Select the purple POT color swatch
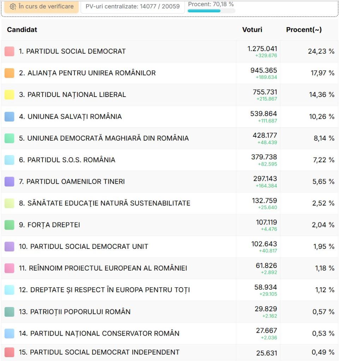Image resolution: width=339 pixels, height=361 pixels. click(9, 181)
